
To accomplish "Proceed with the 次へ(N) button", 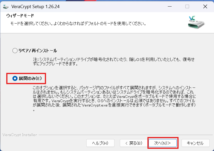I will (162, 143).
